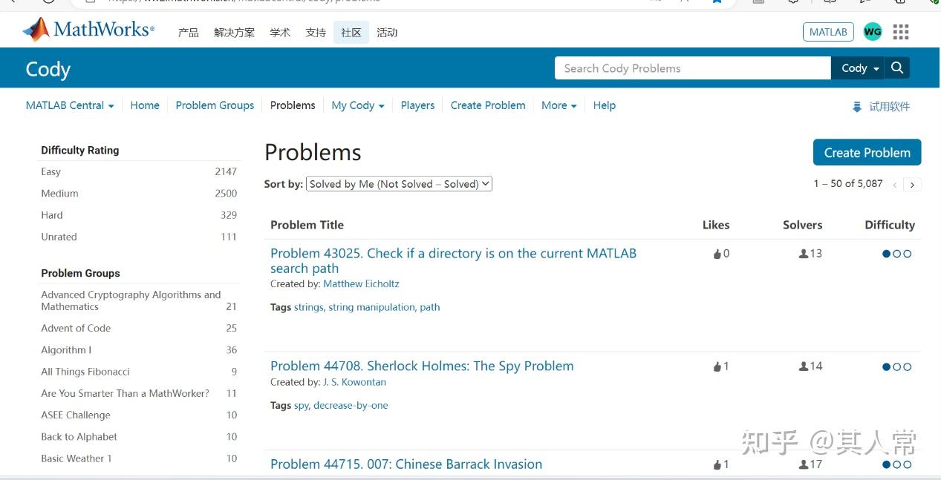Click the 试用软件 link
Viewport: 941px width, 480px height.
click(x=889, y=107)
